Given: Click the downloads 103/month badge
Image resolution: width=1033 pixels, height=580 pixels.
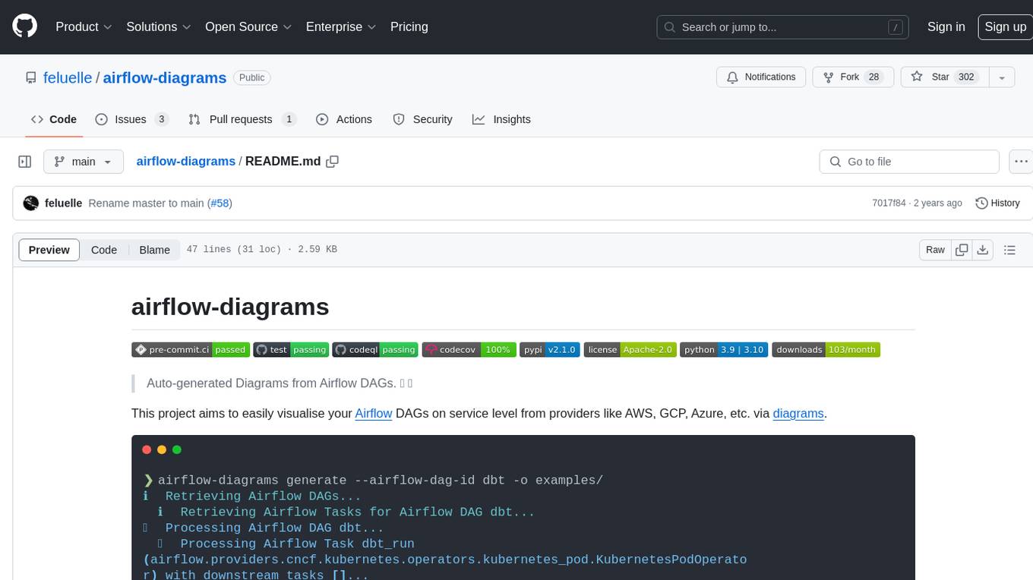Looking at the screenshot, I should tap(826, 350).
